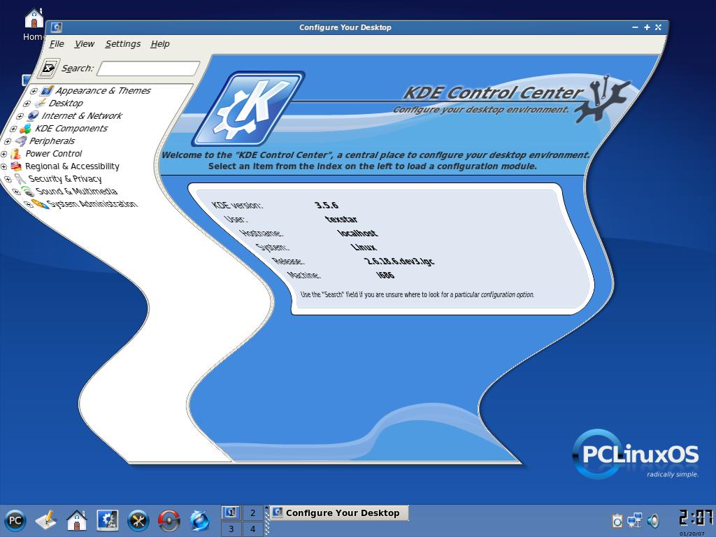Screen dimensions: 716x537
Task: Launch the Home folder taskbar icon
Action: tap(76, 520)
